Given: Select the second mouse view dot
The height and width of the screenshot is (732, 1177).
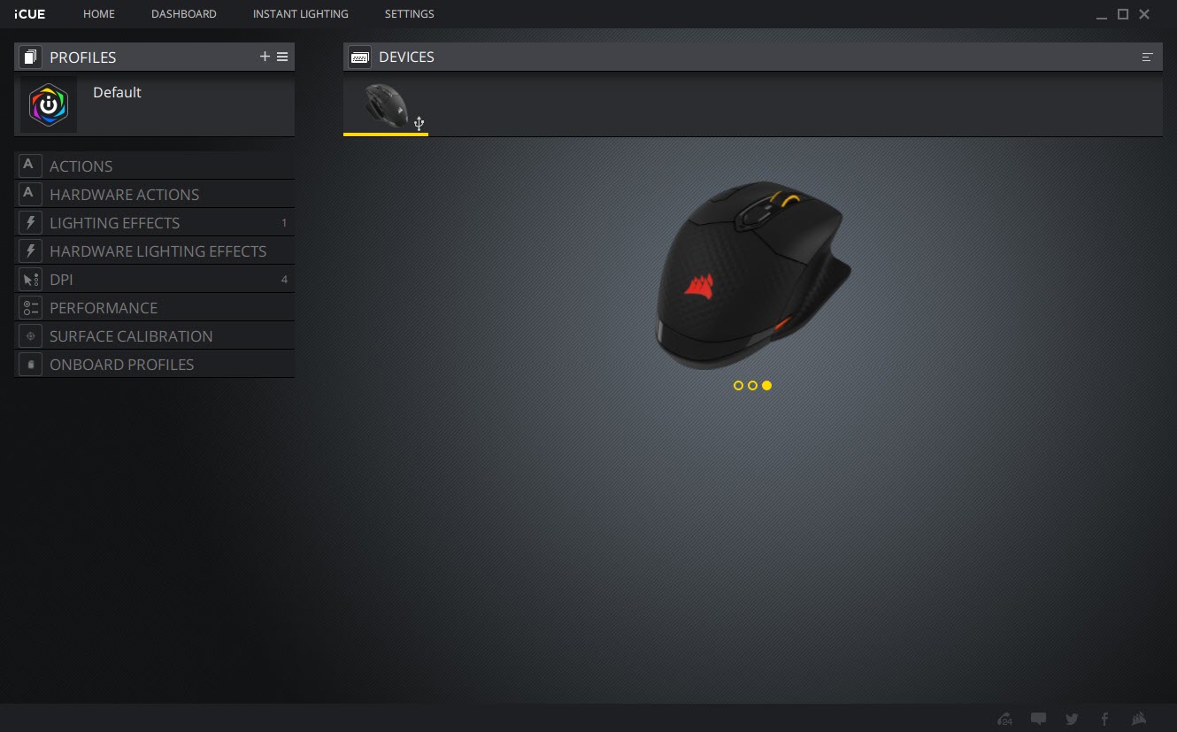Looking at the screenshot, I should tap(752, 385).
